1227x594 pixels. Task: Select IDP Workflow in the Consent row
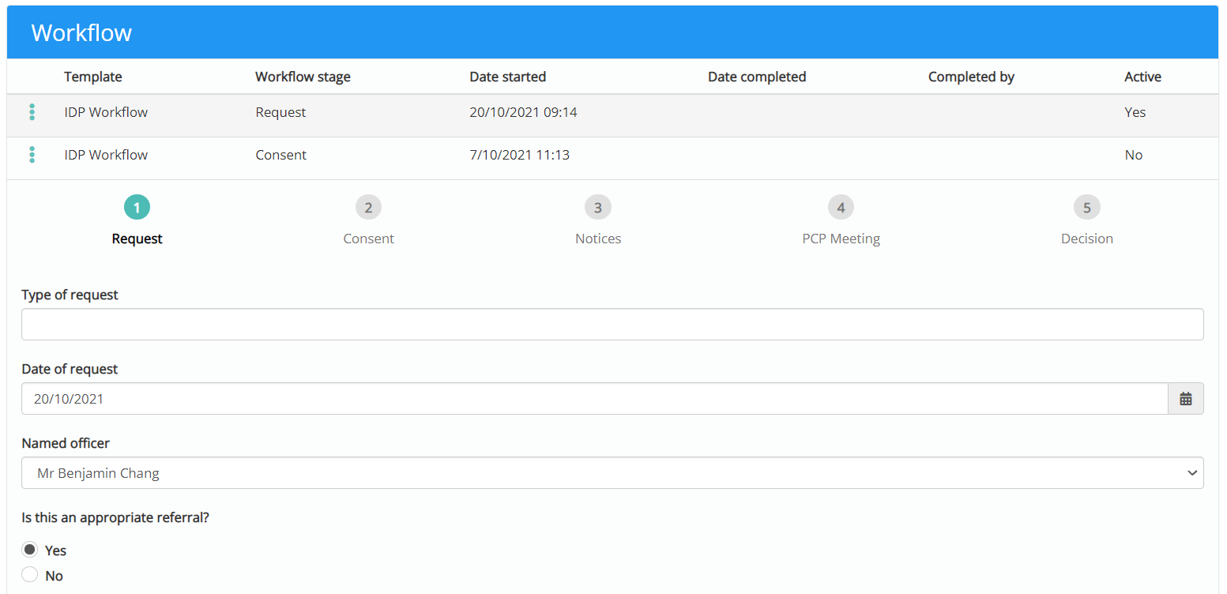106,155
